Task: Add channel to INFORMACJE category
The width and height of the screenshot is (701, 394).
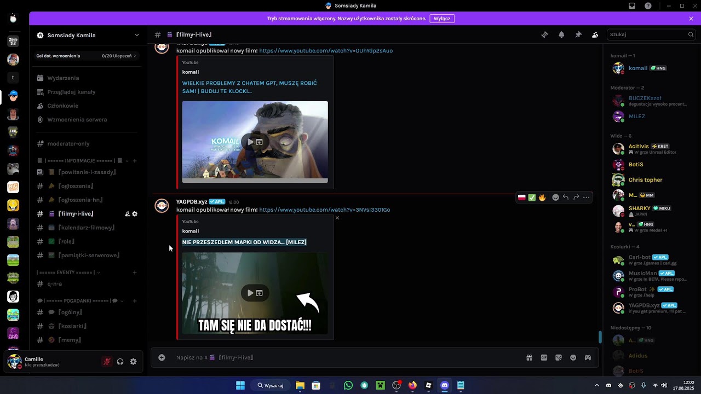Action: [x=135, y=161]
